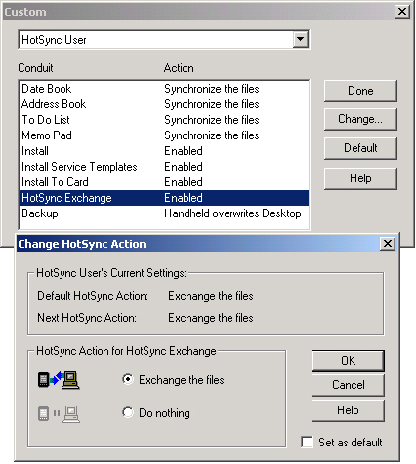Select the Date Book conduit row
Screen dimensions: 416x464
click(x=164, y=89)
